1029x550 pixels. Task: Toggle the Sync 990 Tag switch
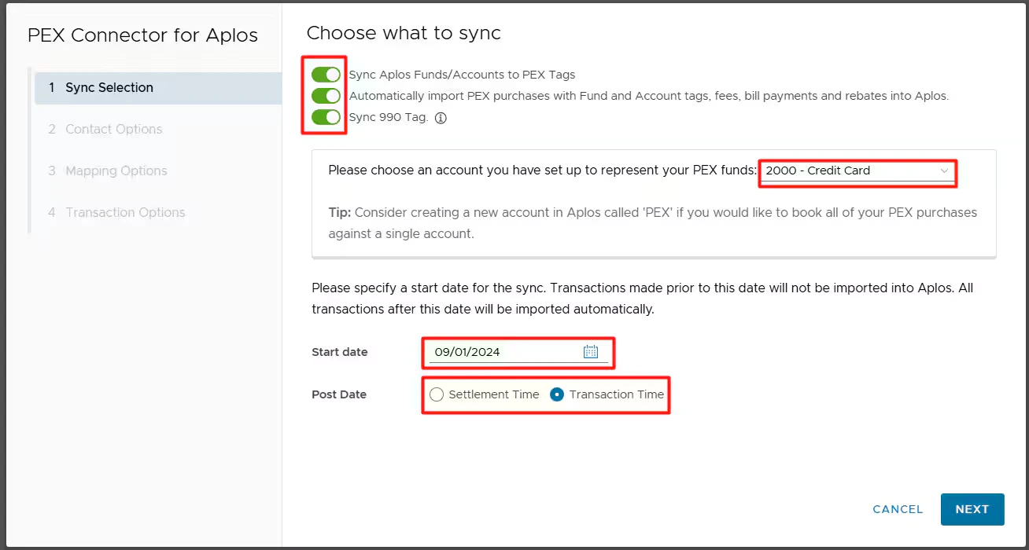click(326, 117)
